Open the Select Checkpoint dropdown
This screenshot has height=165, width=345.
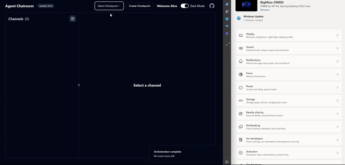(x=109, y=6)
